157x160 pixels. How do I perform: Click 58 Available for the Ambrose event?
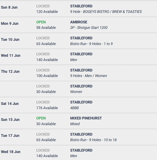46,28
